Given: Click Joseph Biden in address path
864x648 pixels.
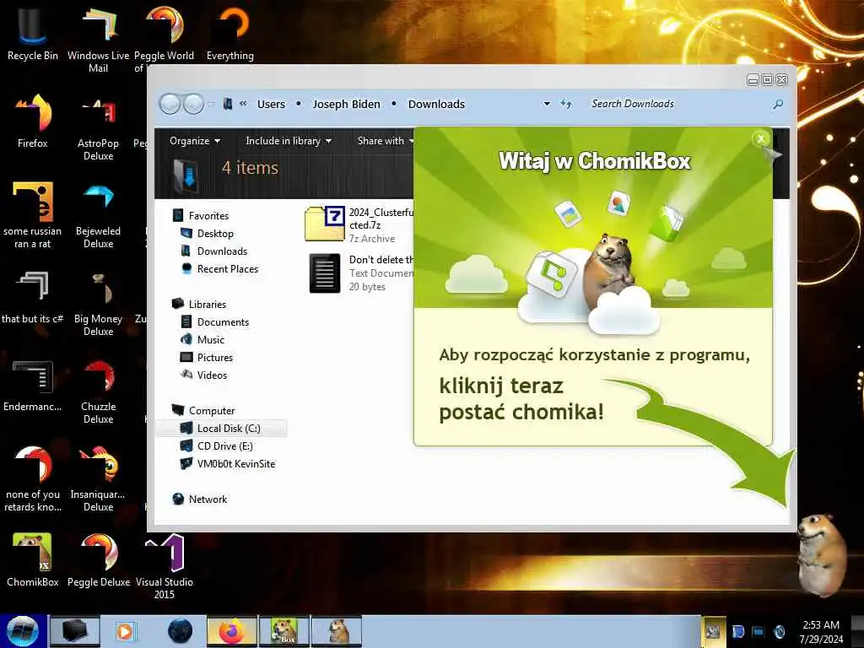Looking at the screenshot, I should tap(346, 104).
